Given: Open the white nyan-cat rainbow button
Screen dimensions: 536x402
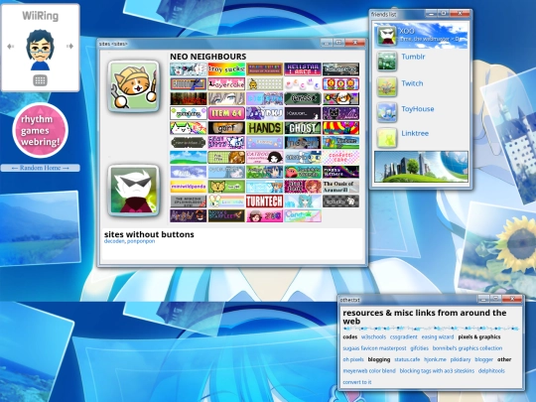Looking at the screenshot, I should 188,128.
